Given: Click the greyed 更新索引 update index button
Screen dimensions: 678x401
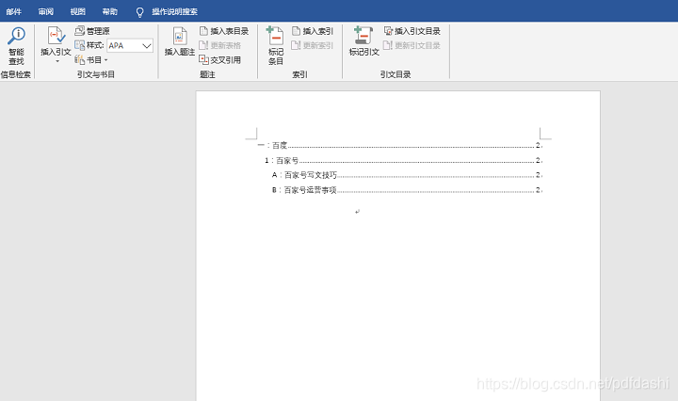Looking at the screenshot, I should click(313, 45).
